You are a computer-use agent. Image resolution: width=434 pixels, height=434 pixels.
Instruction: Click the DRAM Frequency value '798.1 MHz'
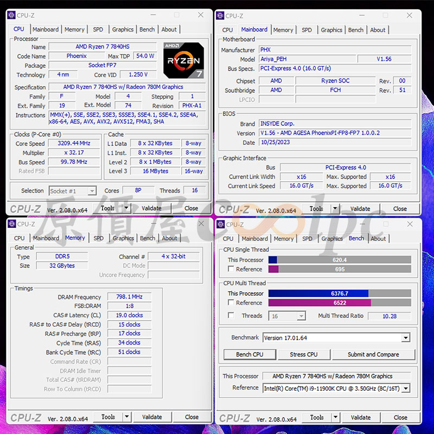(x=129, y=296)
